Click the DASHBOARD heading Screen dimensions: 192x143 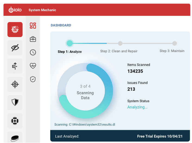point(61,25)
